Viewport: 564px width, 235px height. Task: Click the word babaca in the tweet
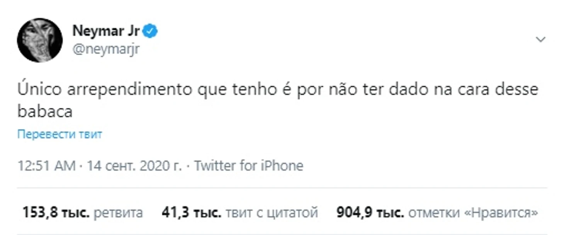45,112
